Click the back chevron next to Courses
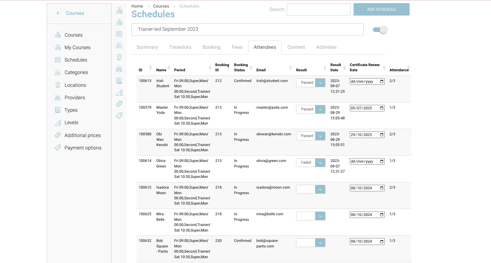The width and height of the screenshot is (491, 263). click(58, 13)
